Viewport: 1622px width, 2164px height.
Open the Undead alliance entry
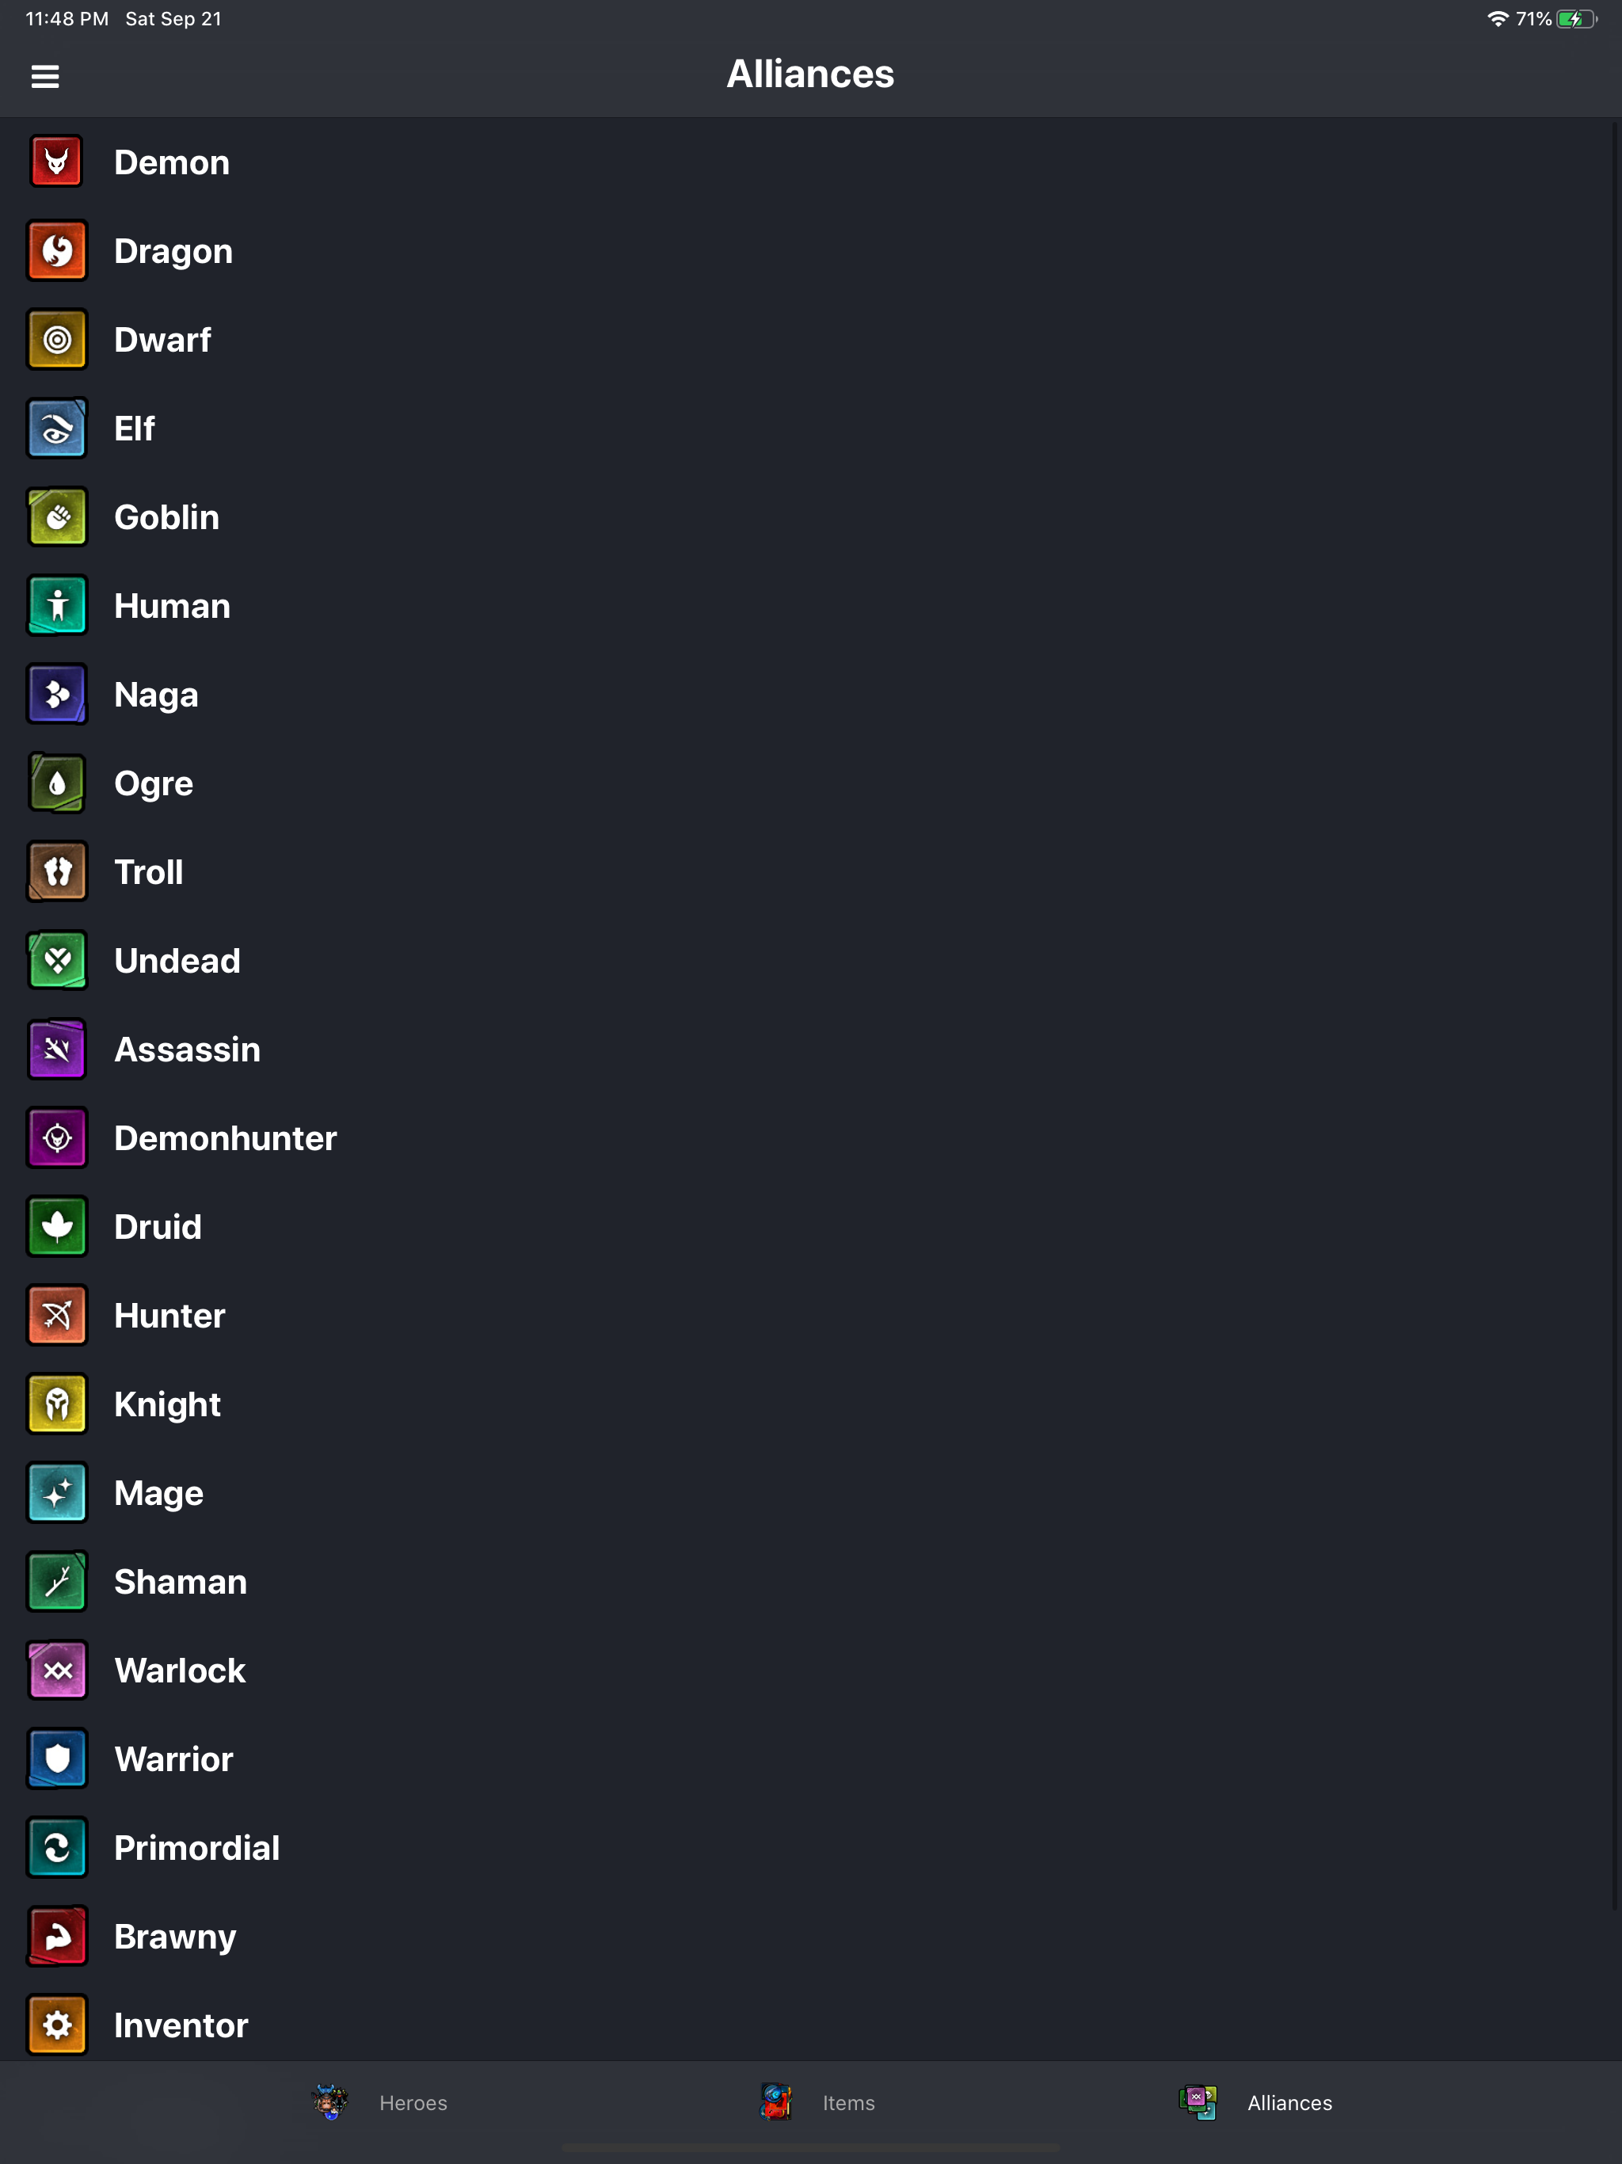click(811, 961)
